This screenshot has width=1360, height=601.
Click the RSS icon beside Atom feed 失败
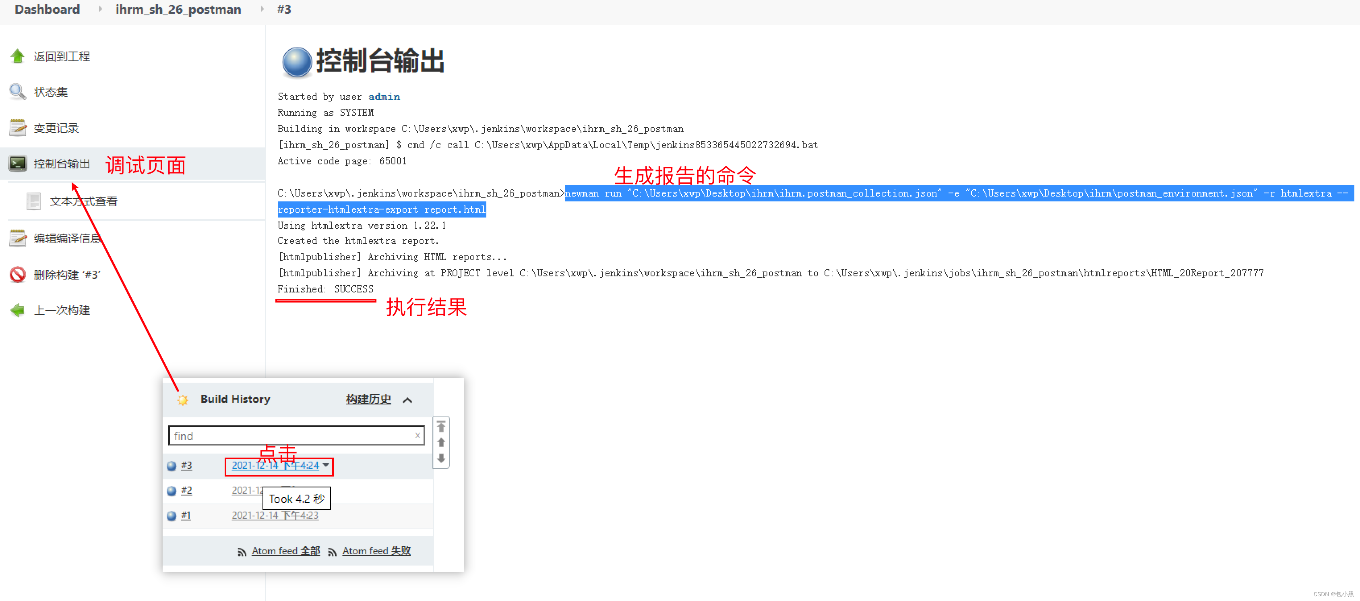pos(332,552)
